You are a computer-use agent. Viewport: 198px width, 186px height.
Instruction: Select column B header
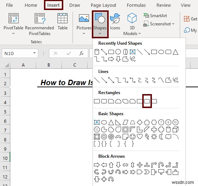tap(49, 65)
